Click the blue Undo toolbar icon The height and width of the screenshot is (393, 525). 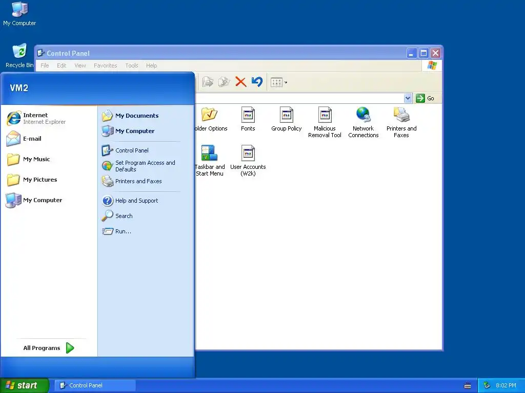click(x=257, y=82)
